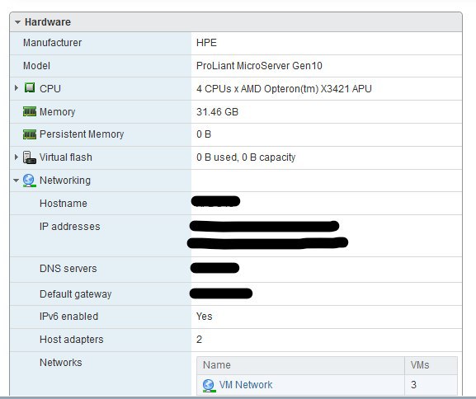Image resolution: width=476 pixels, height=399 pixels.
Task: Expand the CPU row arrow
Action: click(x=16, y=88)
